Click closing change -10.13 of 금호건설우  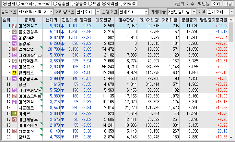coord(221,32)
